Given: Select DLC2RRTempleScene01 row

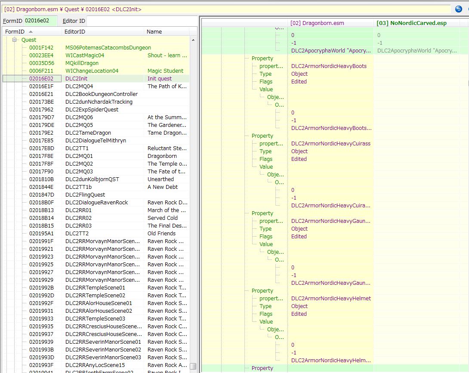Looking at the screenshot, I should (96, 288).
